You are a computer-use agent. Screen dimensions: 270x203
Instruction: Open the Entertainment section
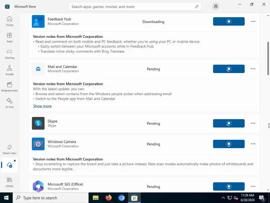pyautogui.click(x=9, y=87)
